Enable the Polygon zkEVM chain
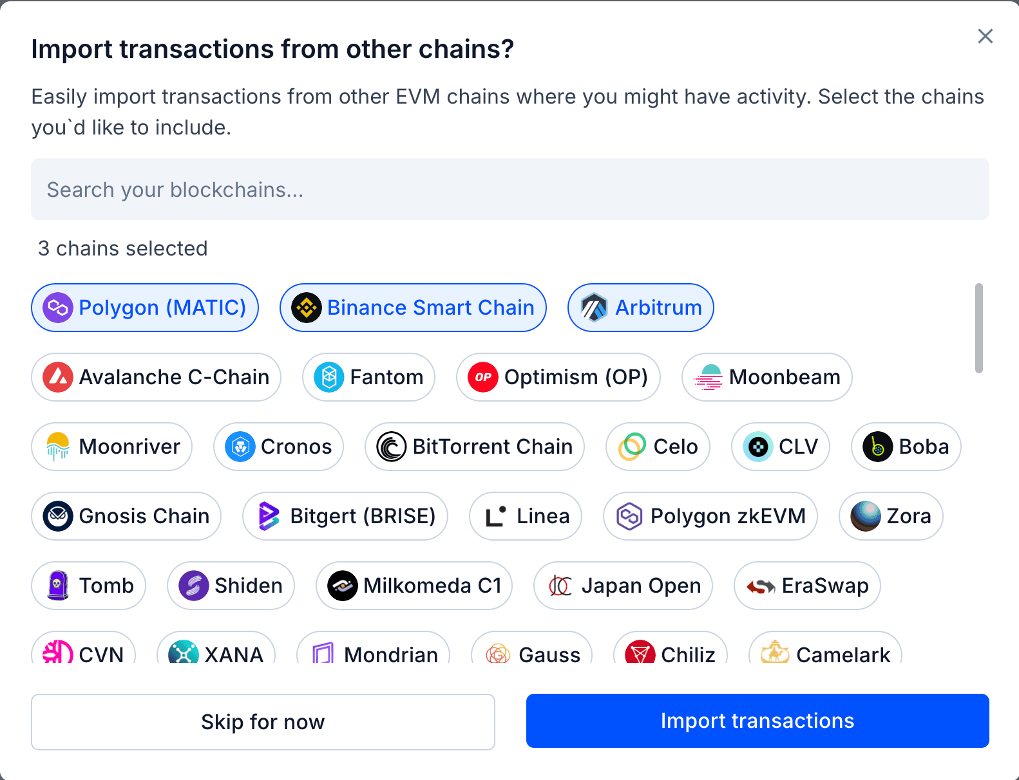Screen dimensions: 1019x780 click(x=710, y=516)
